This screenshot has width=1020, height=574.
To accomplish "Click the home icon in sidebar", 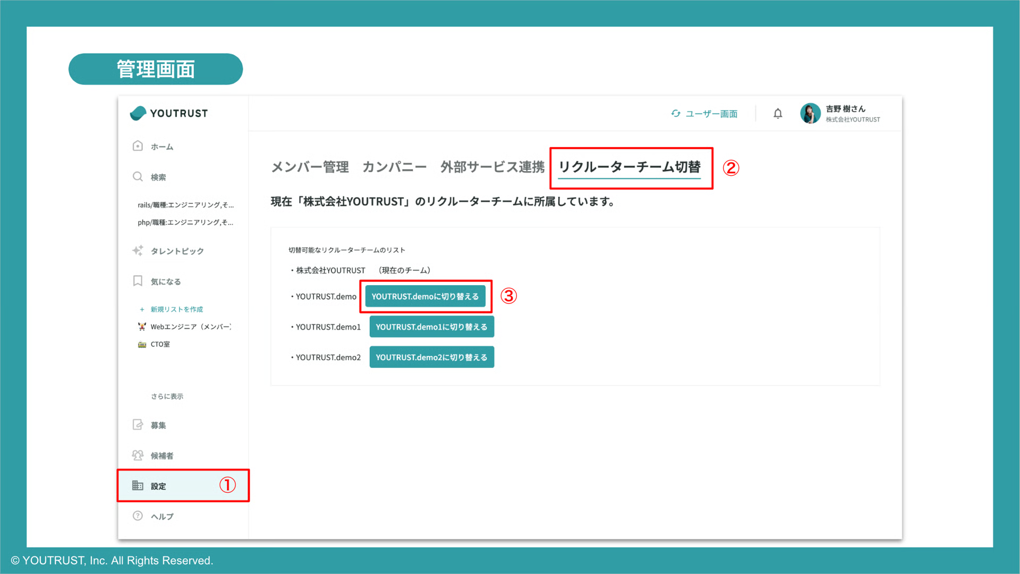I will [138, 146].
